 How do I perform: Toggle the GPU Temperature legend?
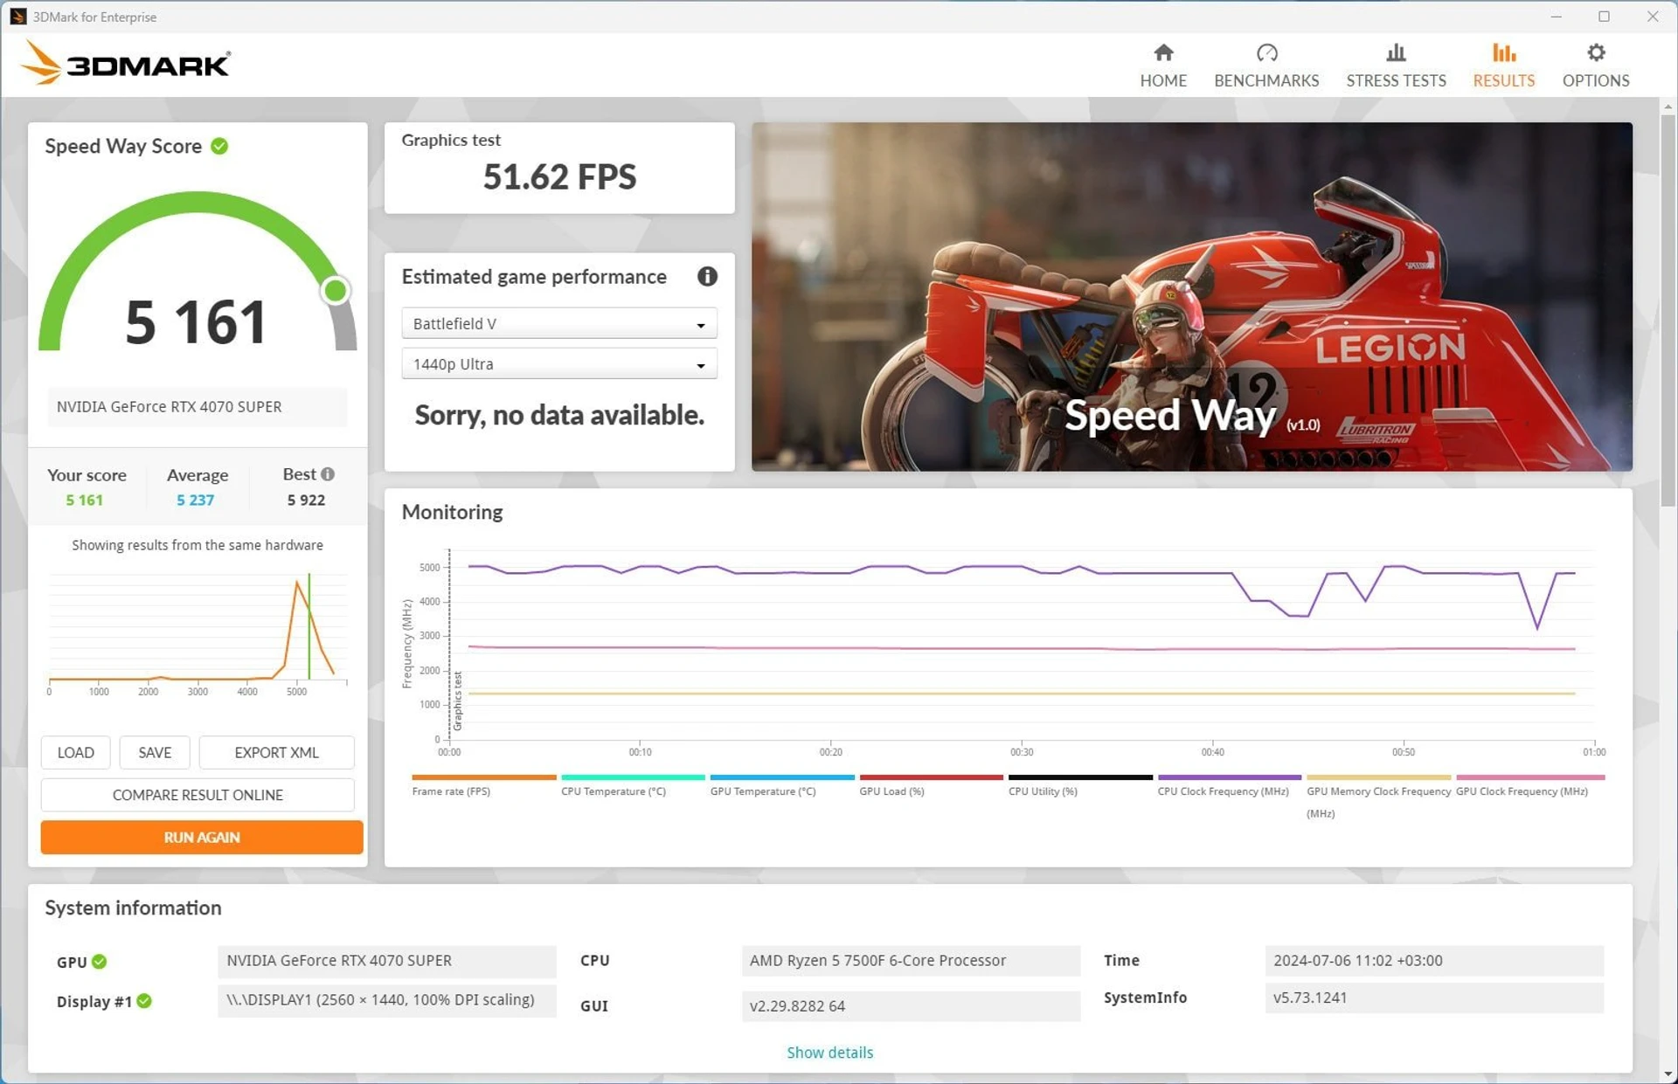(x=782, y=785)
